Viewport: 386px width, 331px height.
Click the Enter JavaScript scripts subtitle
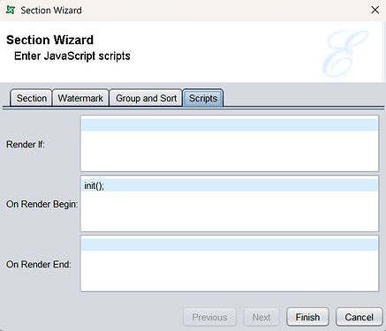pos(72,56)
